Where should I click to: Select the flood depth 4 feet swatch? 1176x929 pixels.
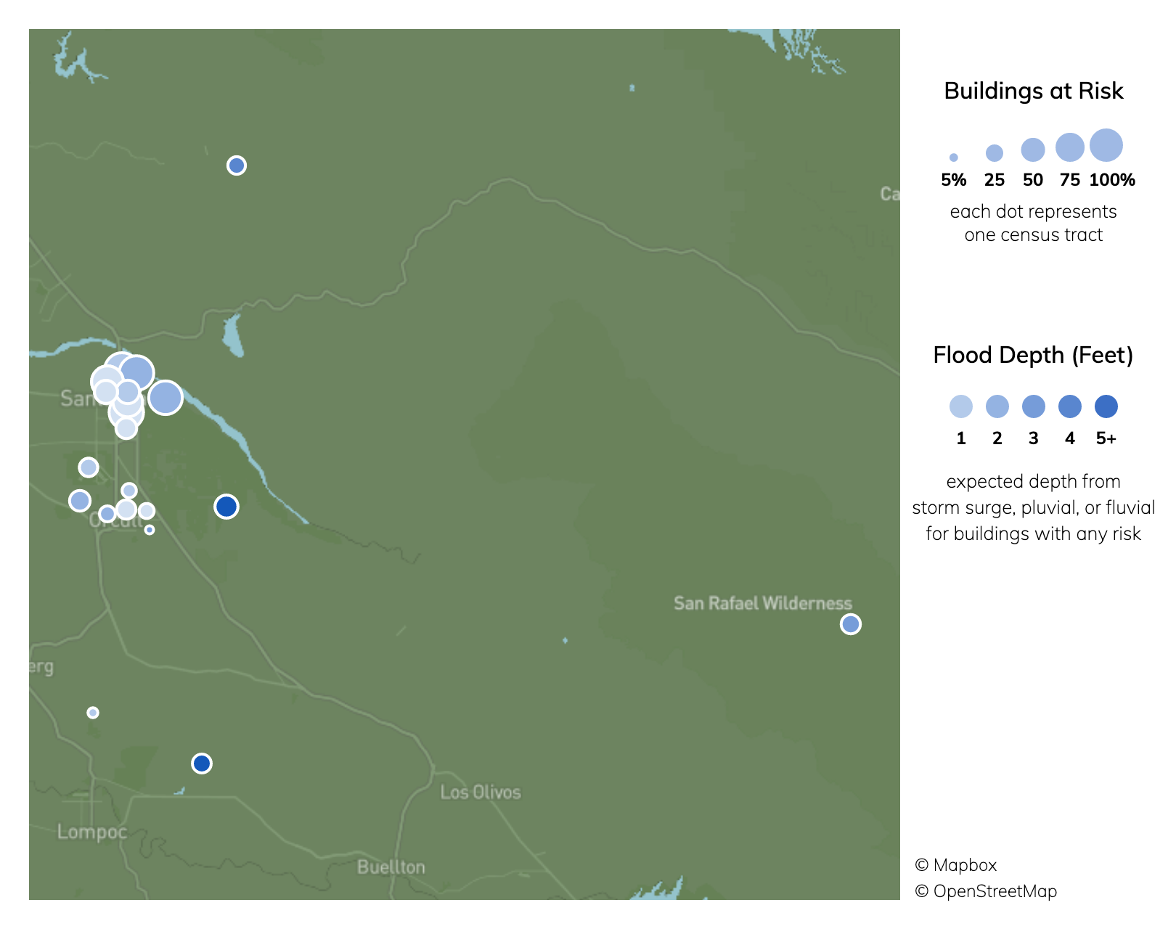(1070, 406)
